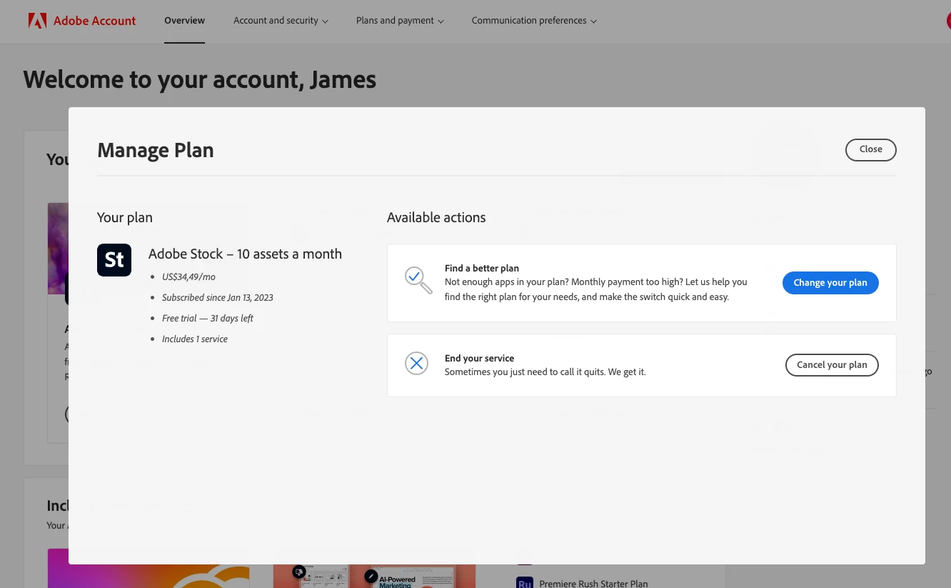Expand the Plans and payment menu
The height and width of the screenshot is (588, 951).
pyautogui.click(x=400, y=21)
